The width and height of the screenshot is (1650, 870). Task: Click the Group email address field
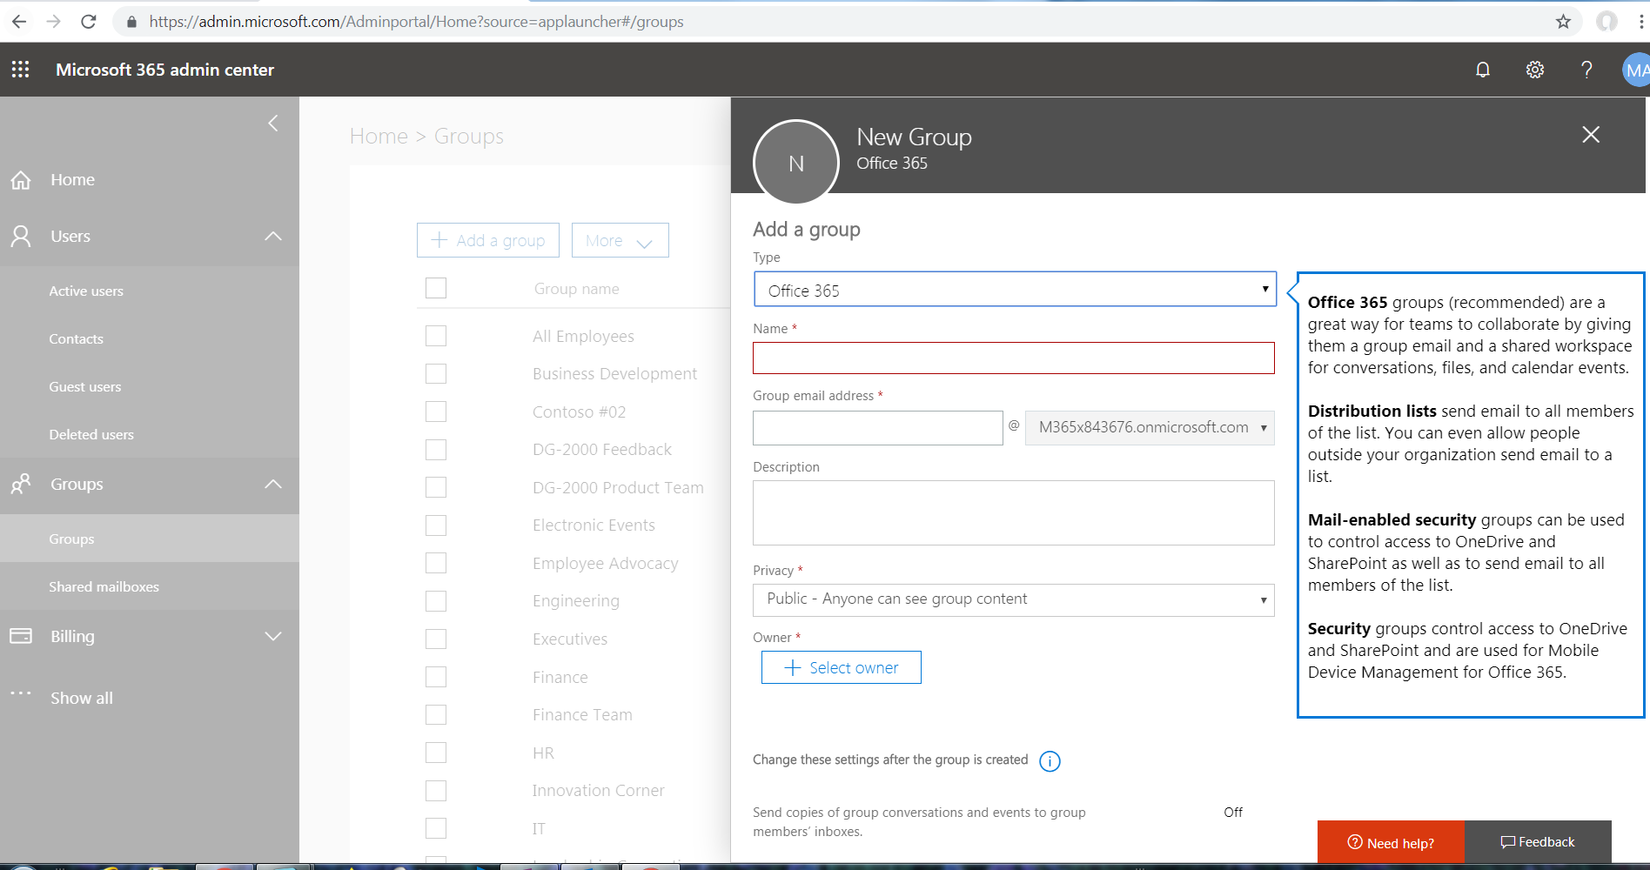878,428
